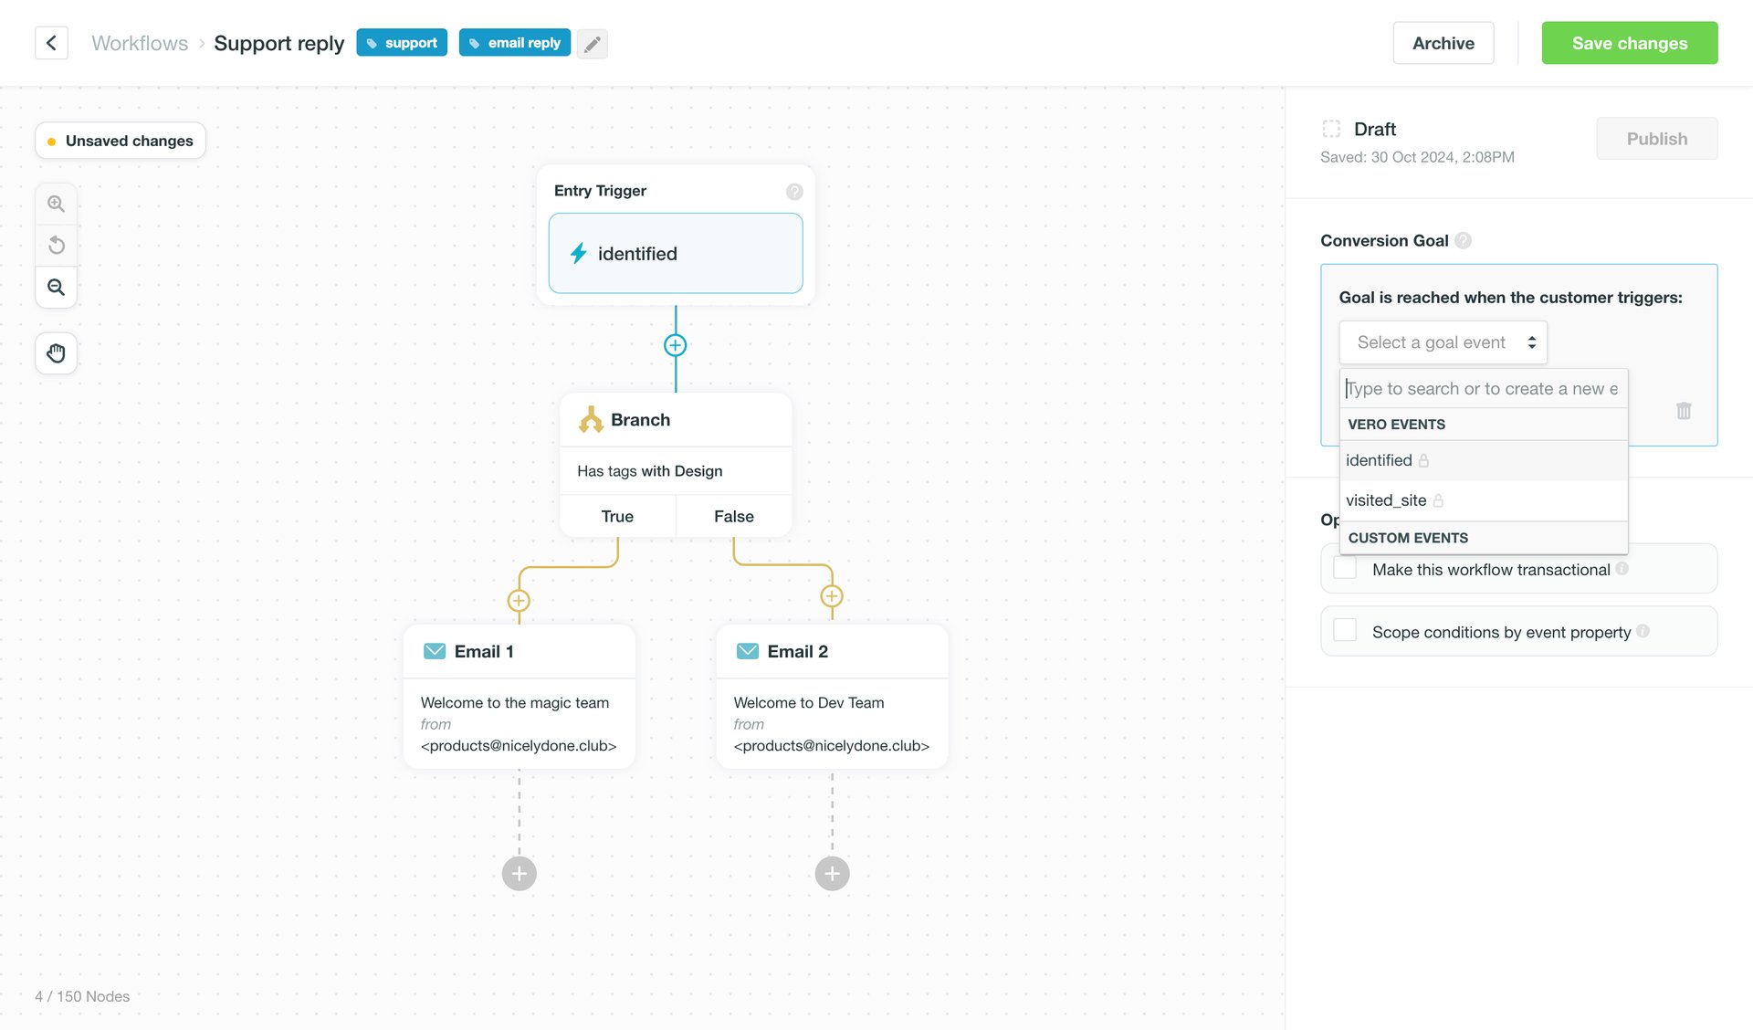Click the back arrow next to Workflows
This screenshot has width=1753, height=1030.
[x=51, y=42]
